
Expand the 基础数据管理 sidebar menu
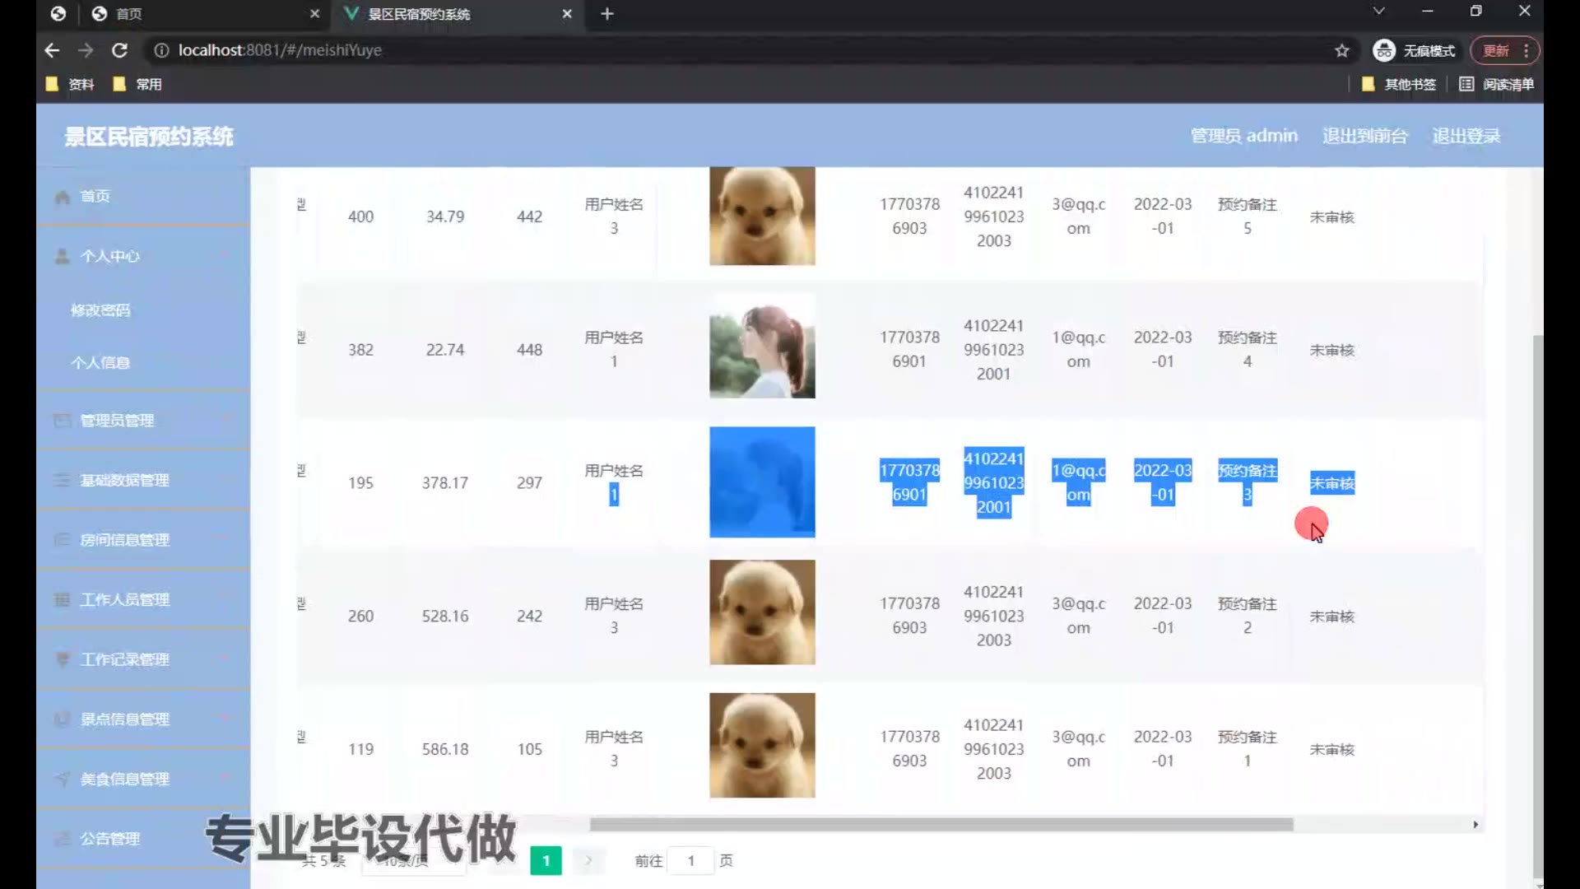124,481
